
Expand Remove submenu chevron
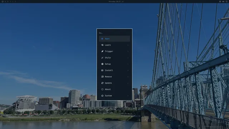coord(128,77)
